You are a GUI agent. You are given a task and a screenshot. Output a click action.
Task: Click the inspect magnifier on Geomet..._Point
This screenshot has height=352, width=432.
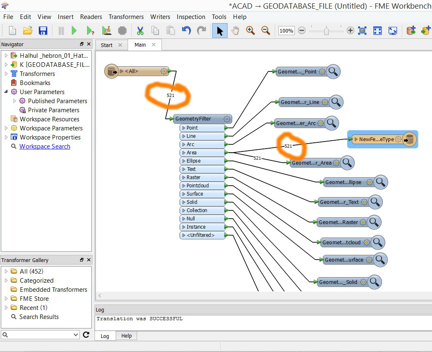[333, 71]
